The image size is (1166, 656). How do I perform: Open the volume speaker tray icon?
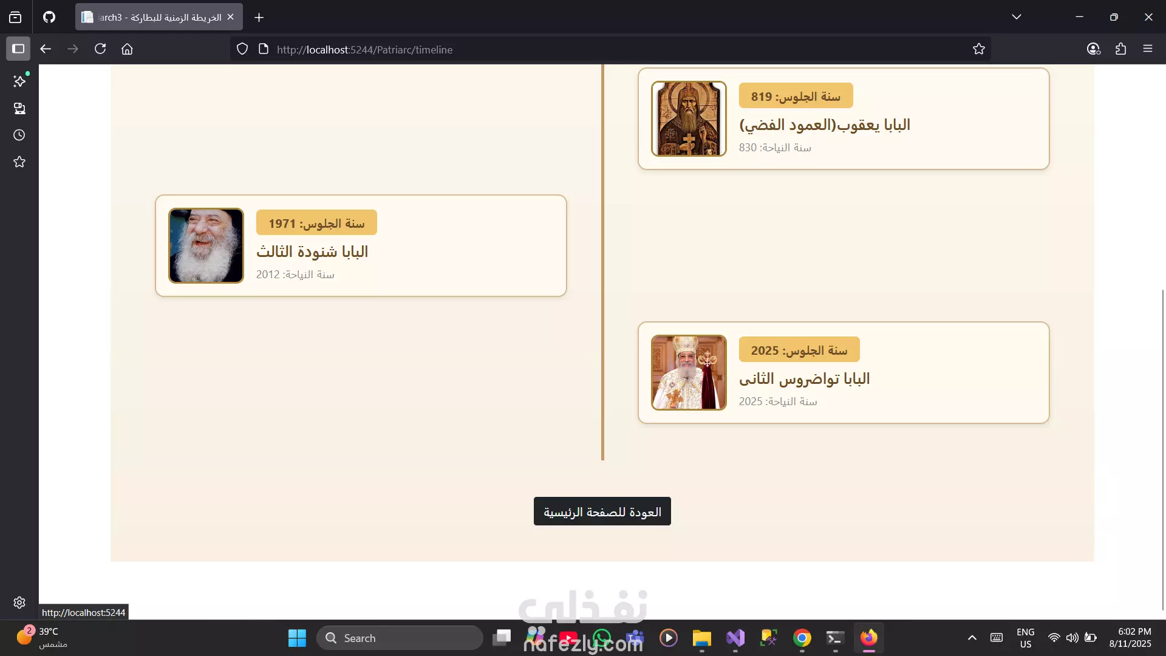(x=1072, y=638)
